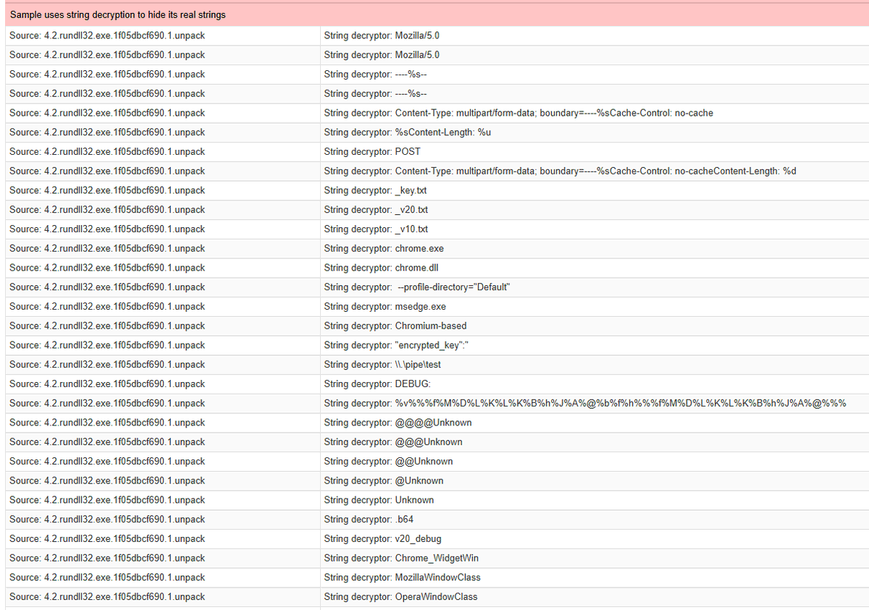Click the Source cell beside v20_debug
Screen dimensions: 869x610
click(x=162, y=539)
